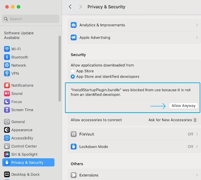The image size is (201, 180).
Task: Select Appearance label in sidebar
Action: (22, 130)
